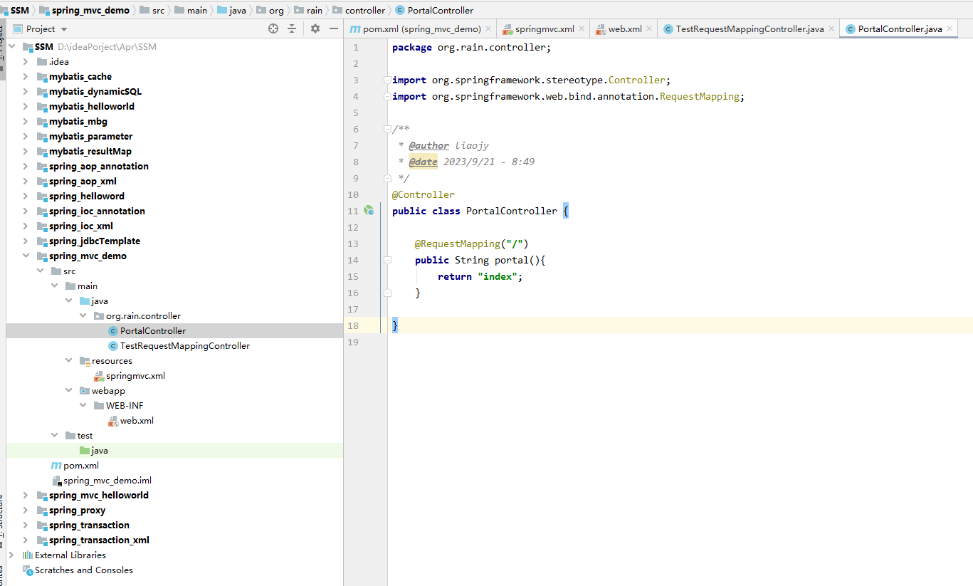Screen dimensions: 973x586
Task: Click line number 18 in the gutter
Action: tap(354, 325)
